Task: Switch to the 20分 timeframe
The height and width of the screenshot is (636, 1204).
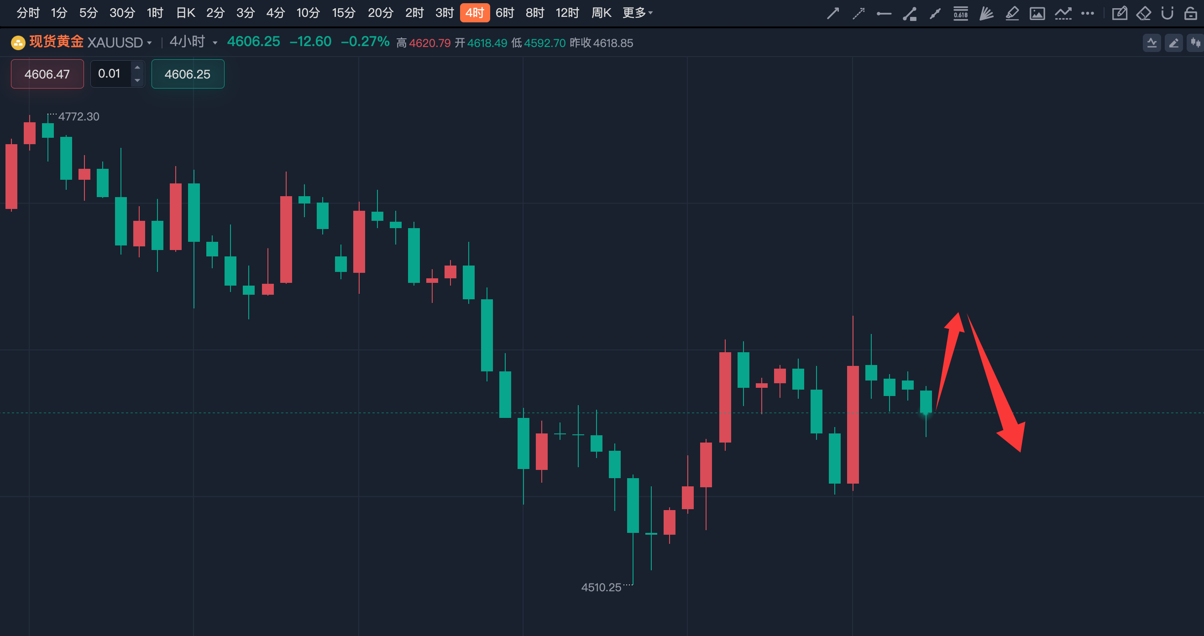Action: (381, 13)
